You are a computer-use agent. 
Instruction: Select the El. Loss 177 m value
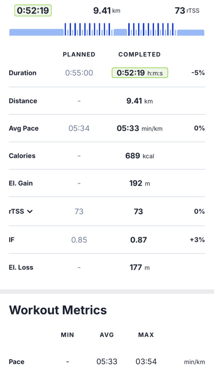[139, 267]
